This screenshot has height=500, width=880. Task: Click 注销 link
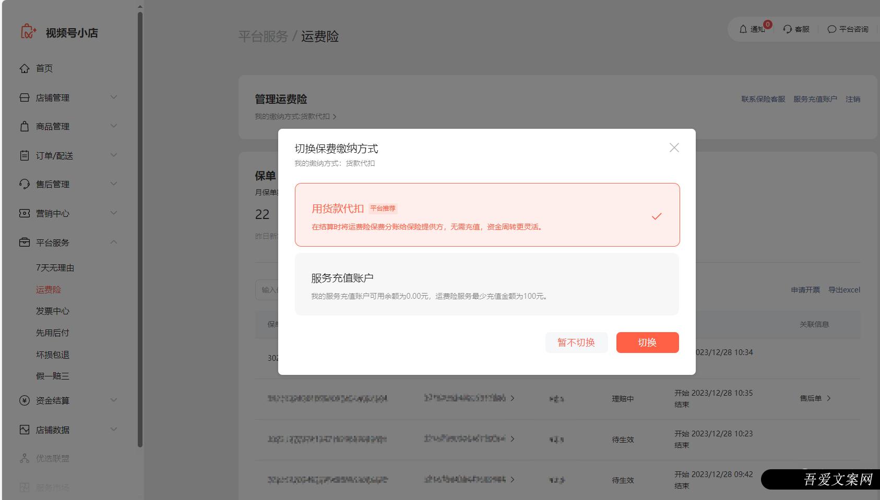point(853,99)
